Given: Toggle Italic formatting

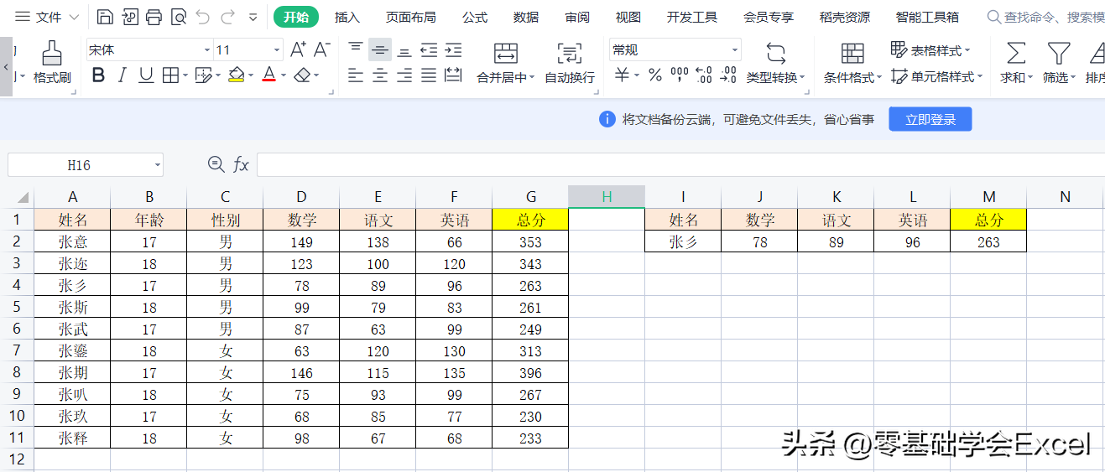Looking at the screenshot, I should pos(122,75).
